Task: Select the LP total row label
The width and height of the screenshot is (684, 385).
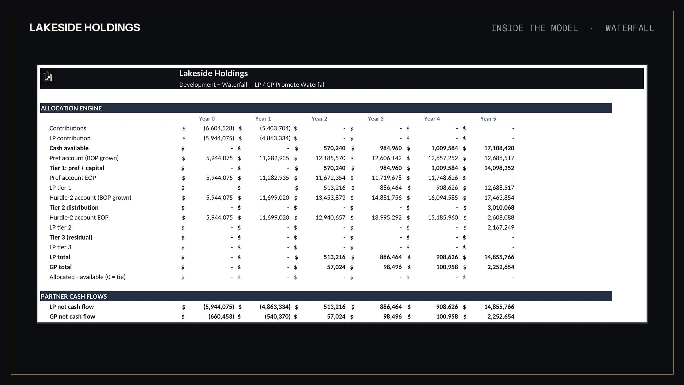Action: (x=60, y=257)
